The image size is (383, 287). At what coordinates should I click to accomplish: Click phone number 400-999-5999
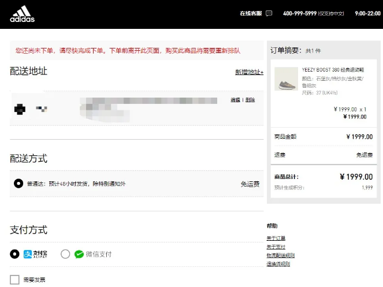click(x=300, y=13)
